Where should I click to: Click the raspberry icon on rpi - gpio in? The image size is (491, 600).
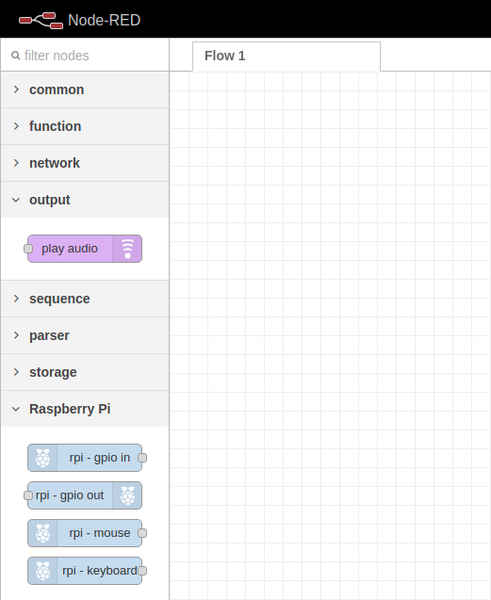pos(43,458)
